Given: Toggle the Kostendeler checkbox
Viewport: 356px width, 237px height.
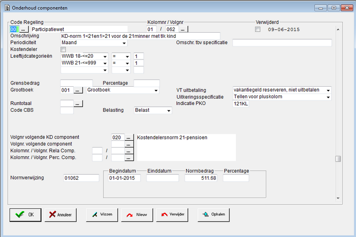Looking at the screenshot, I should pyautogui.click(x=63, y=49).
